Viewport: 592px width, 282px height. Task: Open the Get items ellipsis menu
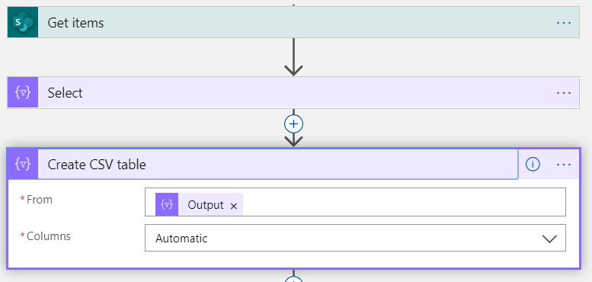(564, 23)
